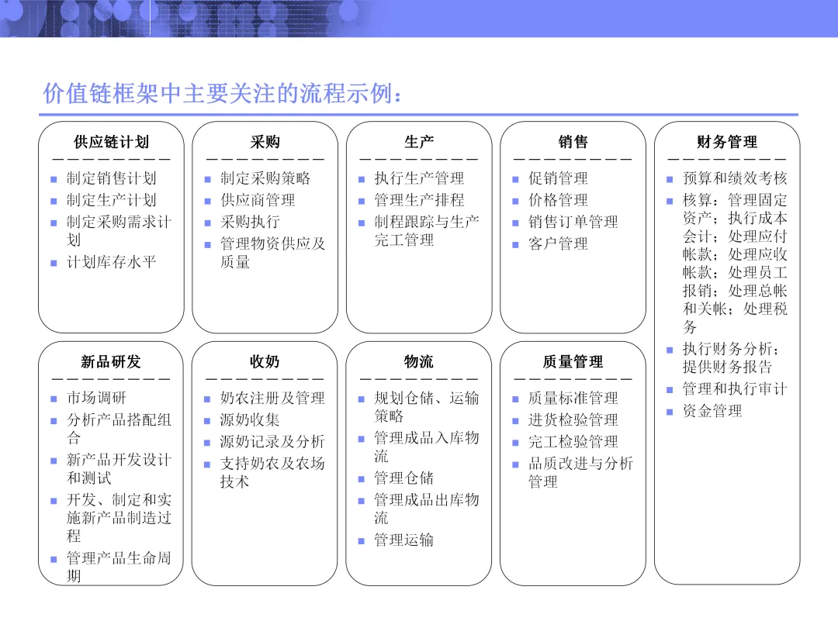Click the bullet 规划仓储、运输策略

pyautogui.click(x=427, y=407)
